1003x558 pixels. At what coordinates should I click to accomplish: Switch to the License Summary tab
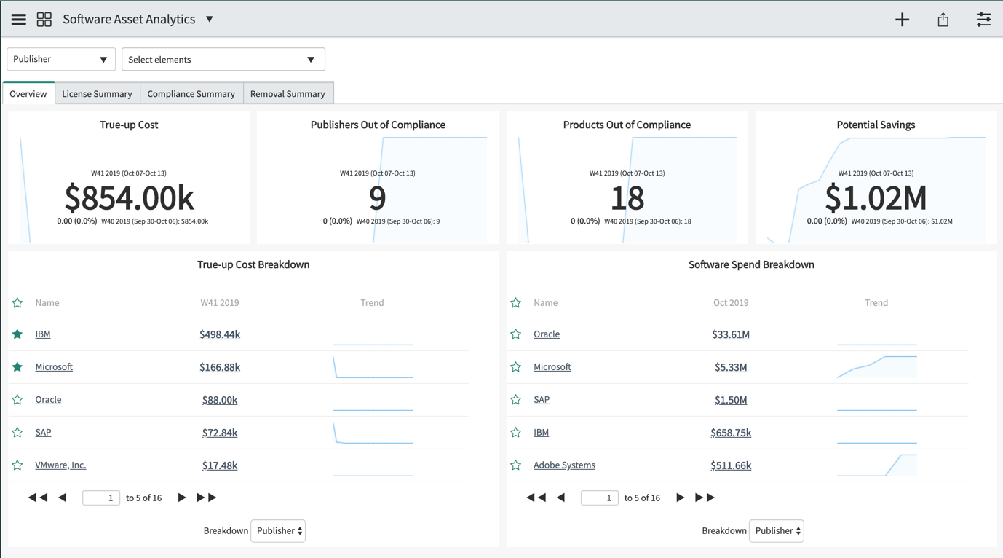97,93
